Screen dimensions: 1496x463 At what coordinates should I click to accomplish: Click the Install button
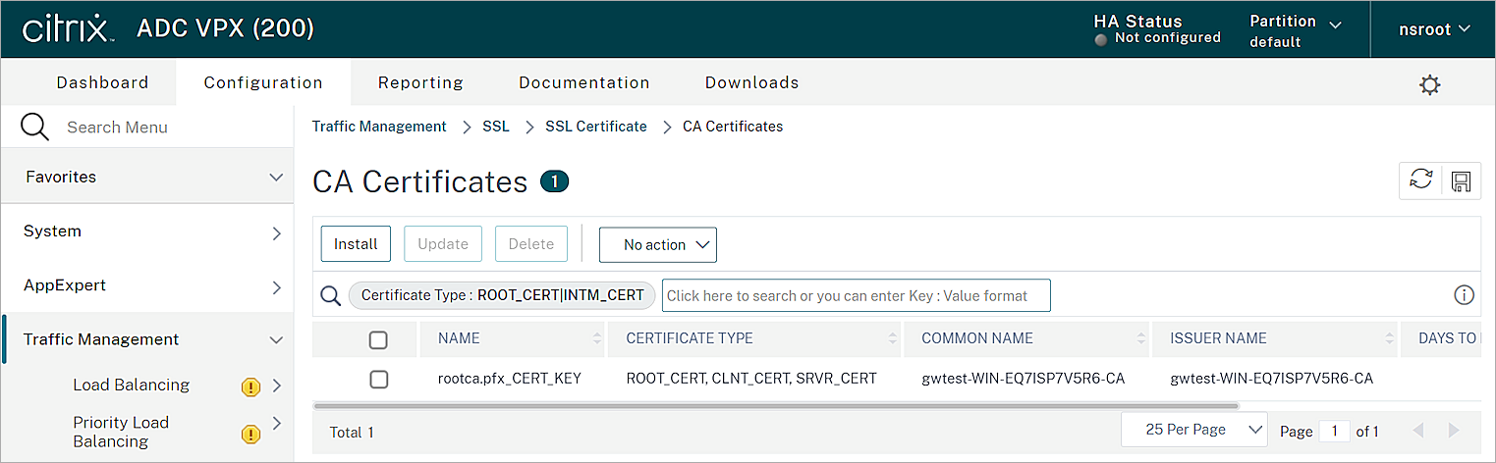click(356, 244)
